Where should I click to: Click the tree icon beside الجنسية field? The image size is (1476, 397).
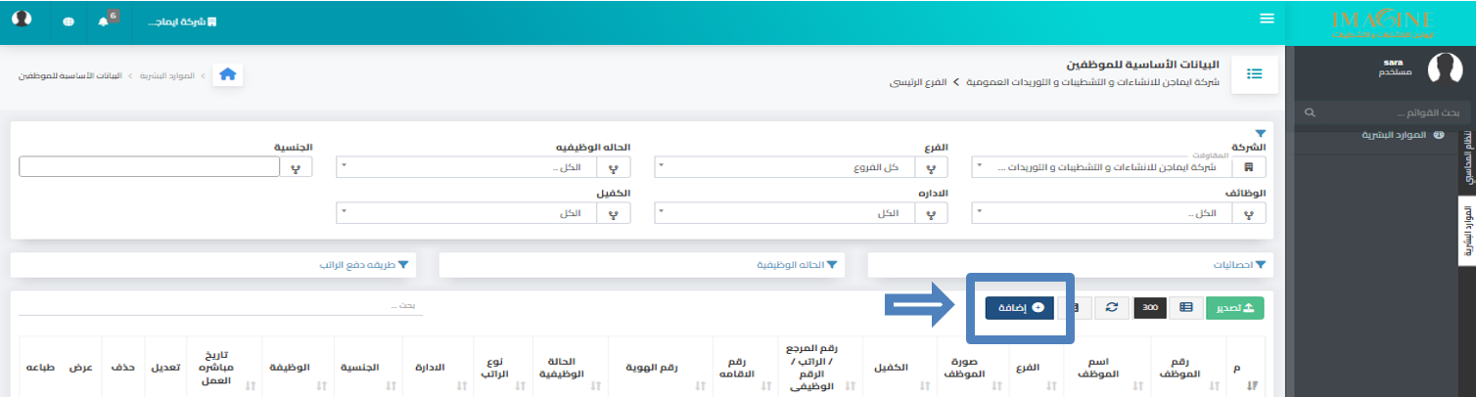(297, 167)
